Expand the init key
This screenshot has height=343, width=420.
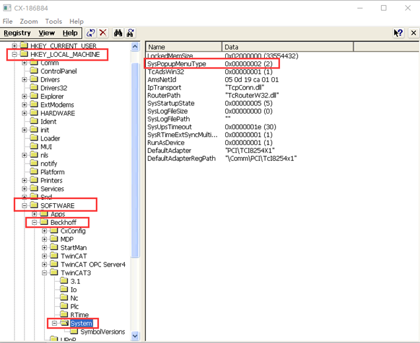(x=24, y=130)
